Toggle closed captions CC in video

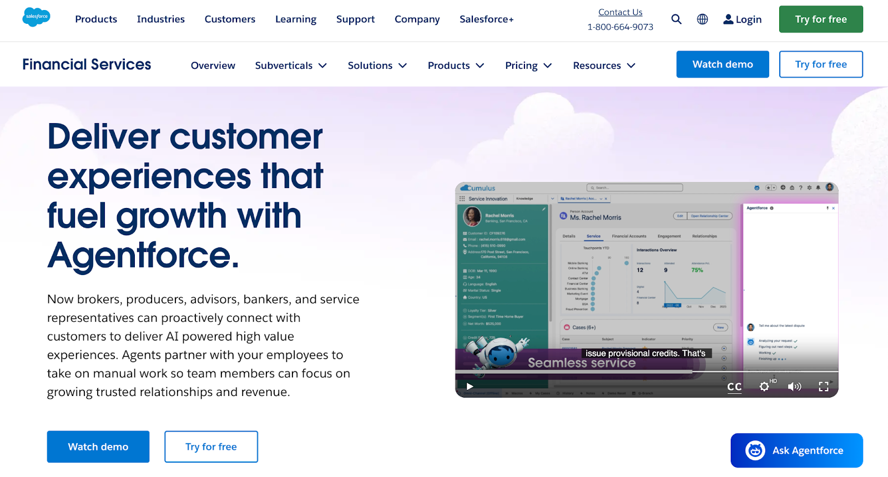point(734,387)
